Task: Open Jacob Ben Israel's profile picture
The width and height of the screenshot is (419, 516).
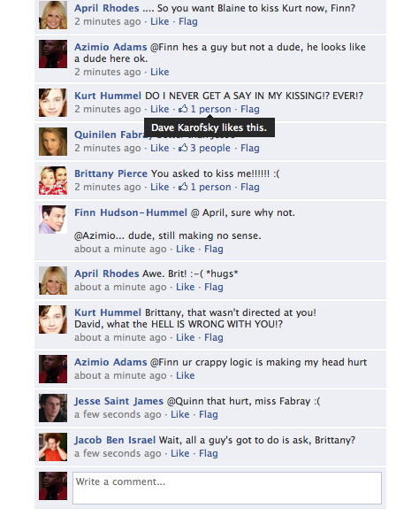Action: [x=53, y=447]
